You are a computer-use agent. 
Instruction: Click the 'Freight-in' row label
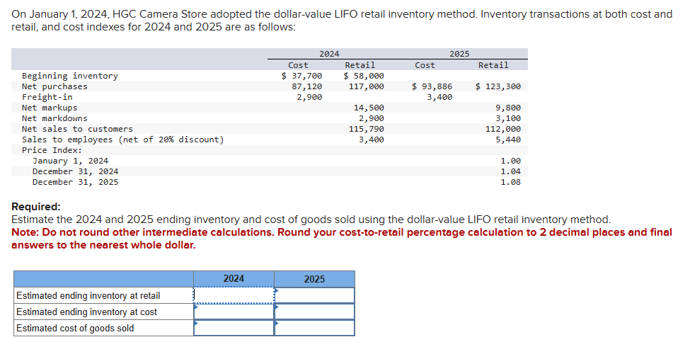coord(47,97)
